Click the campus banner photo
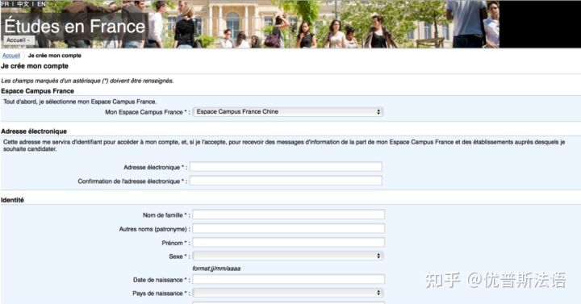The image size is (581, 304). tap(322, 24)
